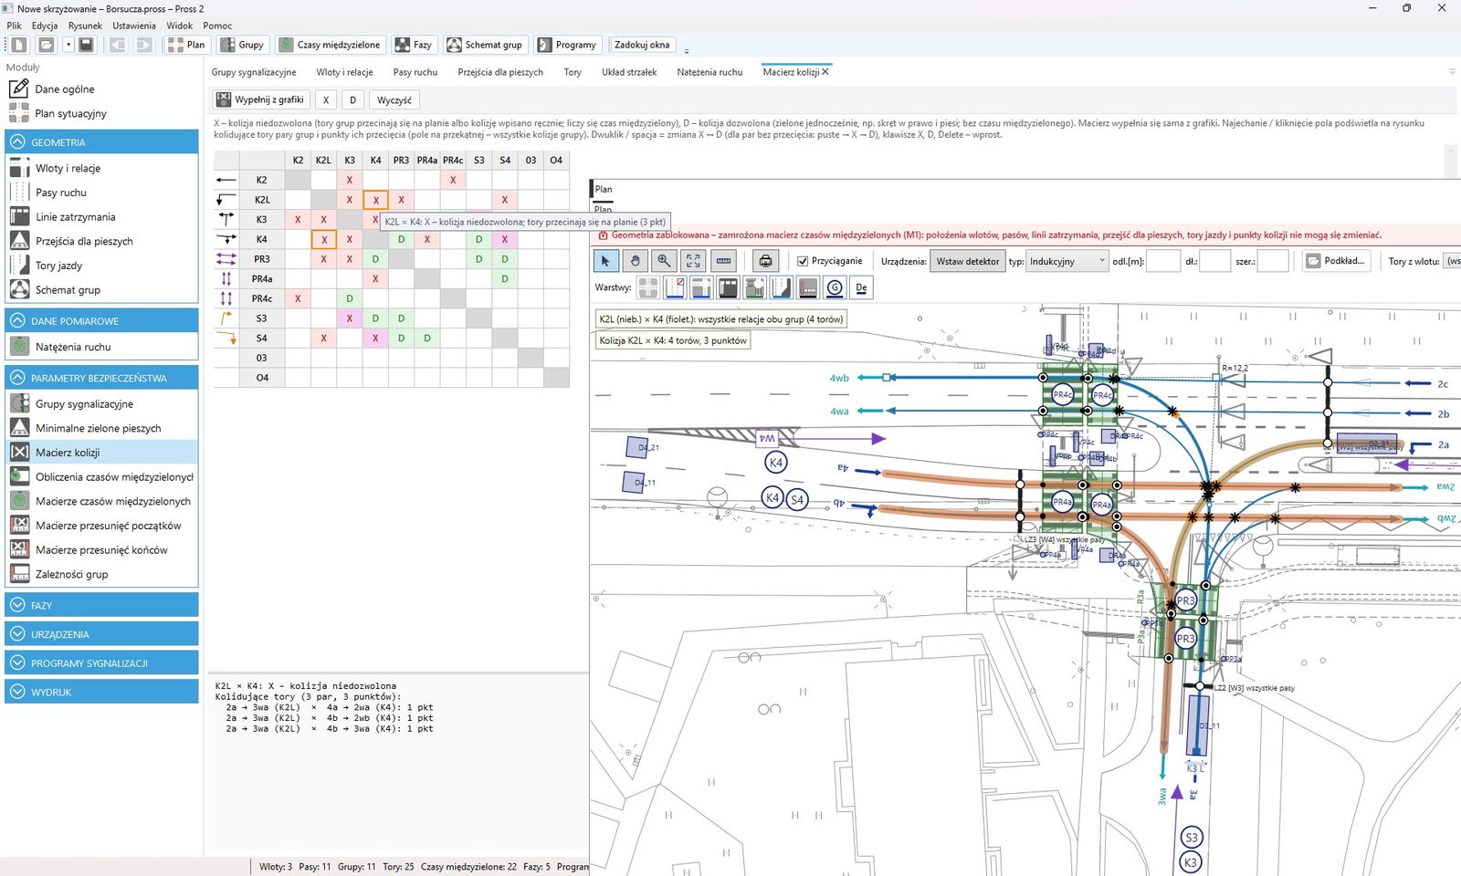Open the typ Indukcyjny dropdown
Screen dimensions: 1461x876
click(x=1067, y=261)
